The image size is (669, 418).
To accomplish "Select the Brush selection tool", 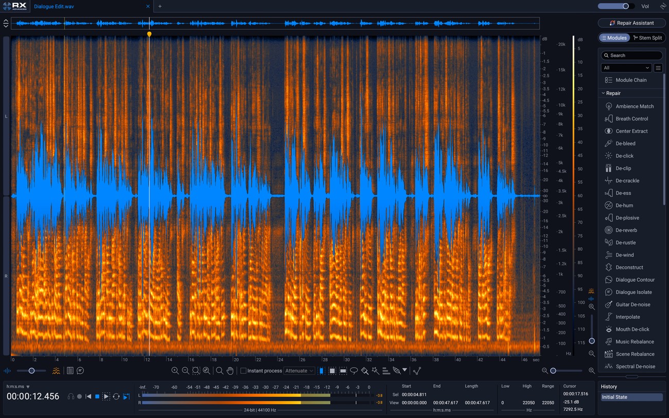I will tap(365, 370).
